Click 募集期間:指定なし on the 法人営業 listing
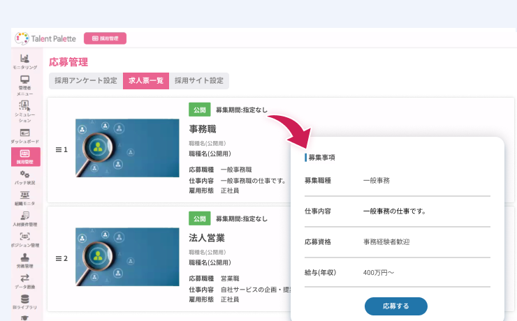Screen dimensions: 517x321 point(242,218)
